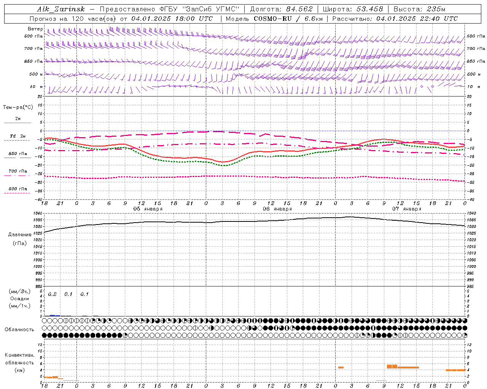Click the 07 января date label
The width and height of the screenshot is (487, 389).
point(407,209)
